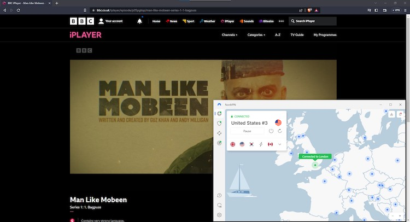Open iPlayer in the BBC top nav
410x222 pixels.
click(x=227, y=21)
